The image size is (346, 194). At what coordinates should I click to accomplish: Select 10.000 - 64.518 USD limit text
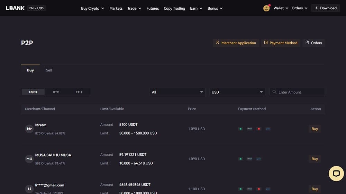136,163
